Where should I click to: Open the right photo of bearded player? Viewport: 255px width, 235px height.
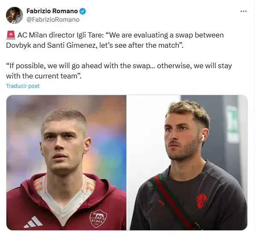187,162
